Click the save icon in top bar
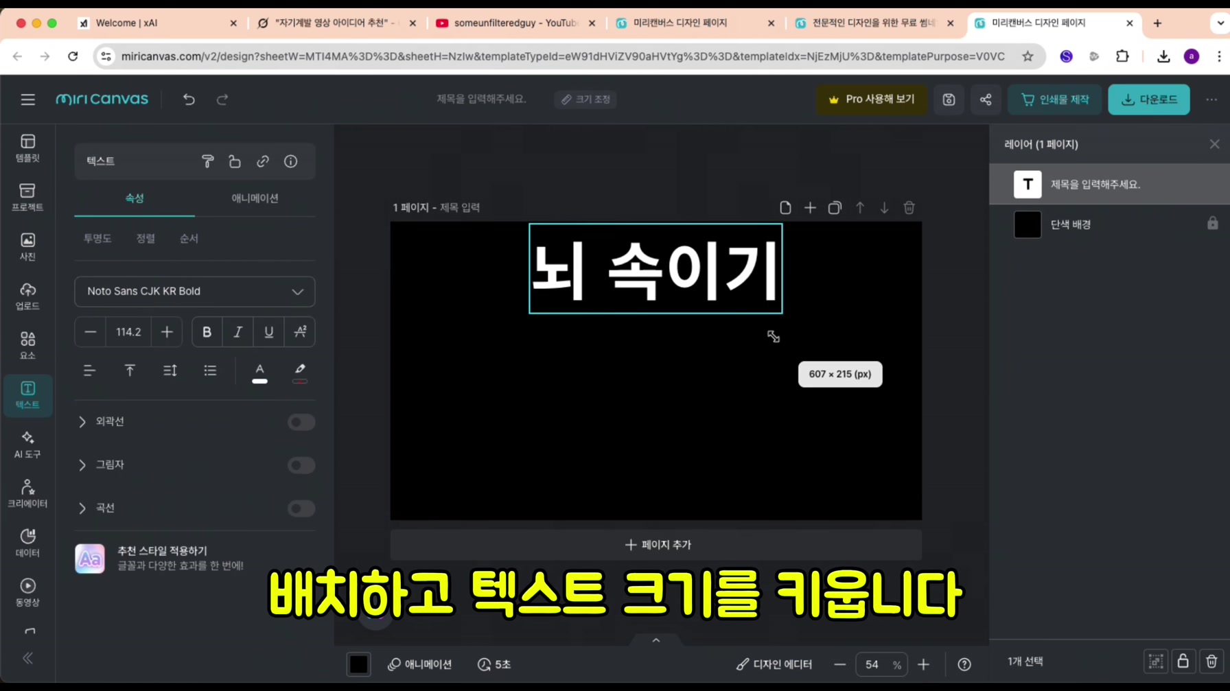 949,99
